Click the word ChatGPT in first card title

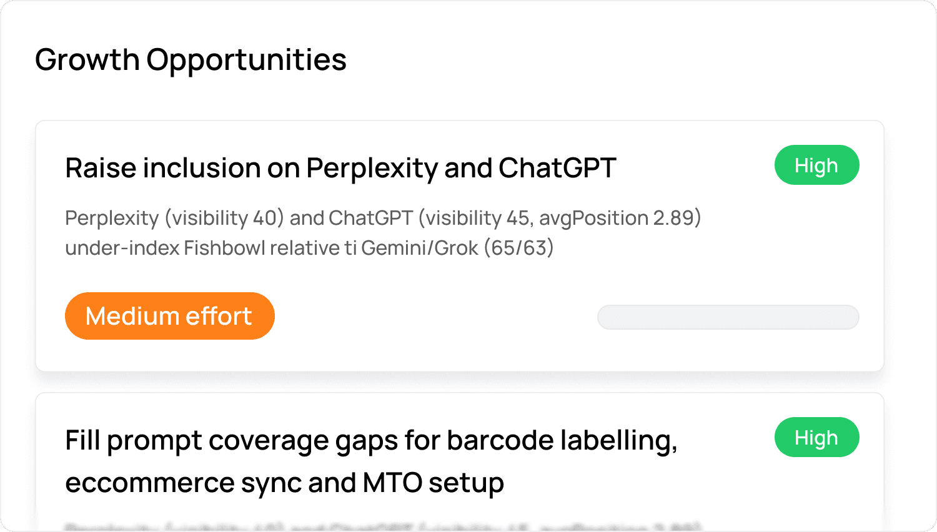click(557, 168)
